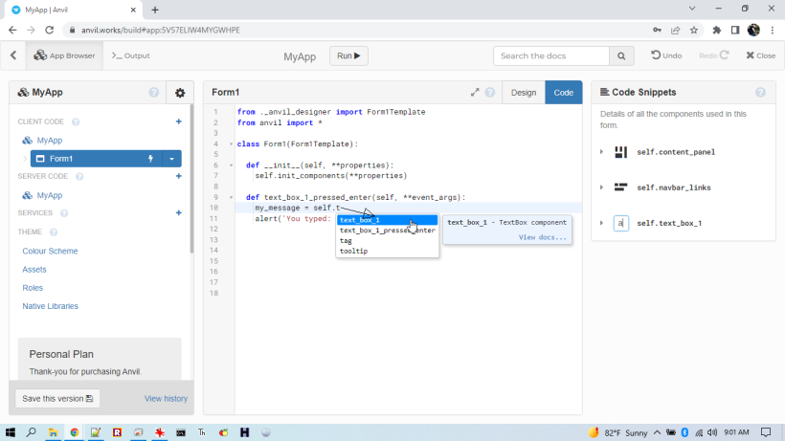The height and width of the screenshot is (441, 785).
Task: Expand the self.content_panel snippet
Action: [601, 152]
